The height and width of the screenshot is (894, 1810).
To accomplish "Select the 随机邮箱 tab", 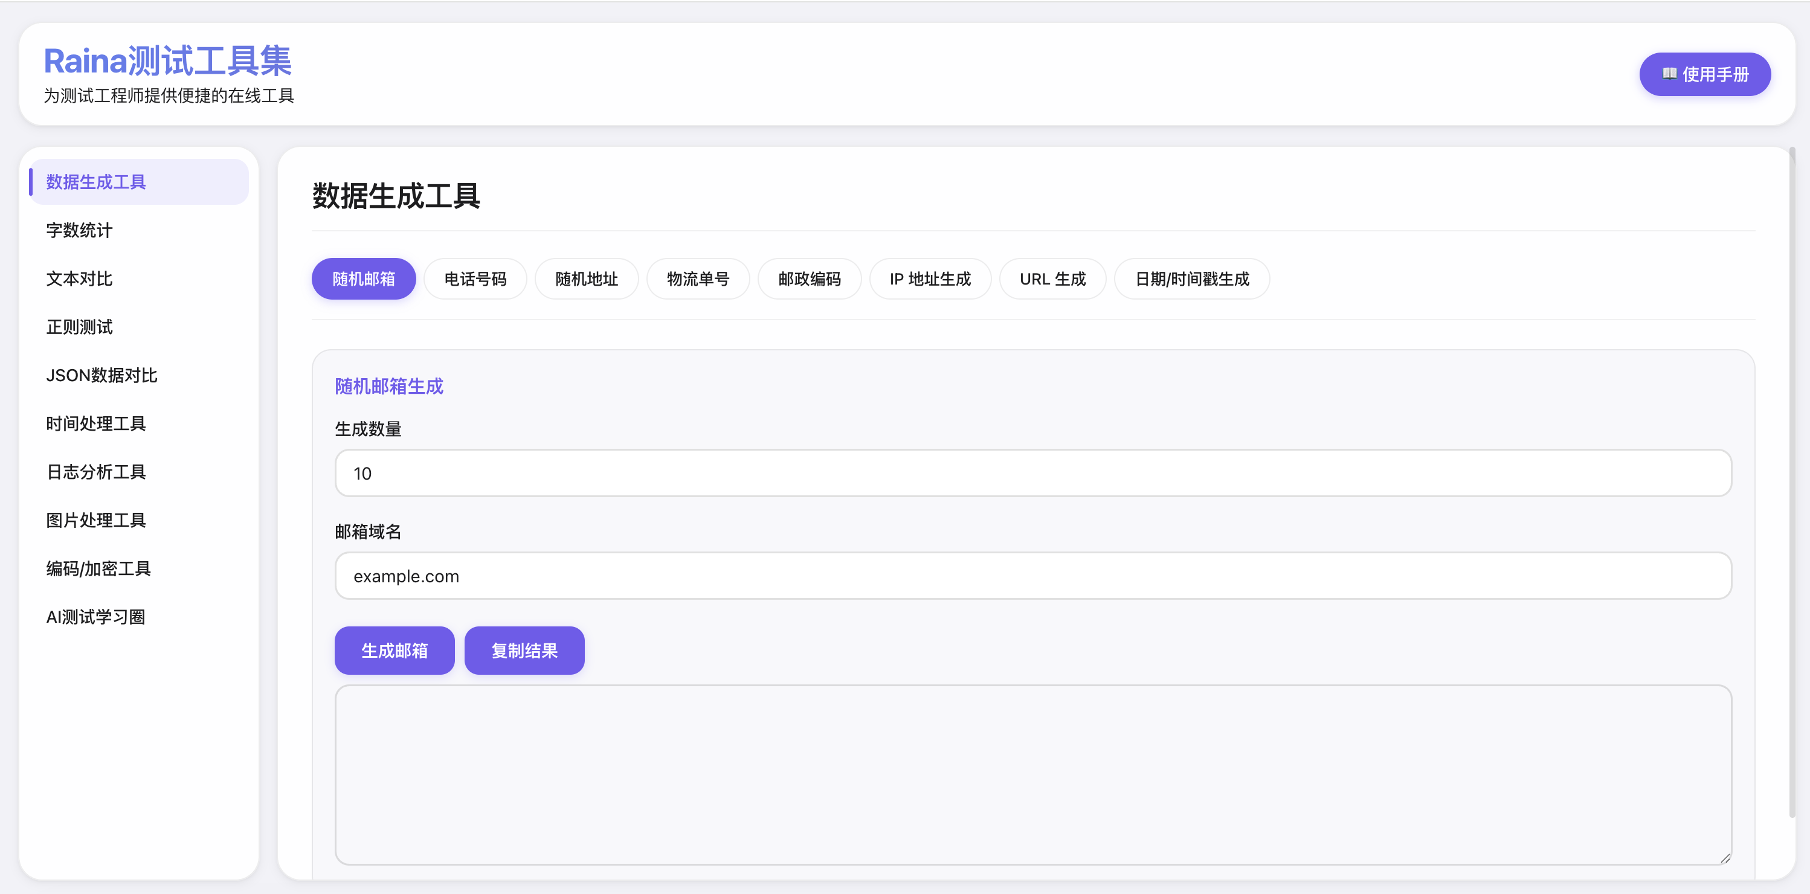I will pyautogui.click(x=364, y=279).
